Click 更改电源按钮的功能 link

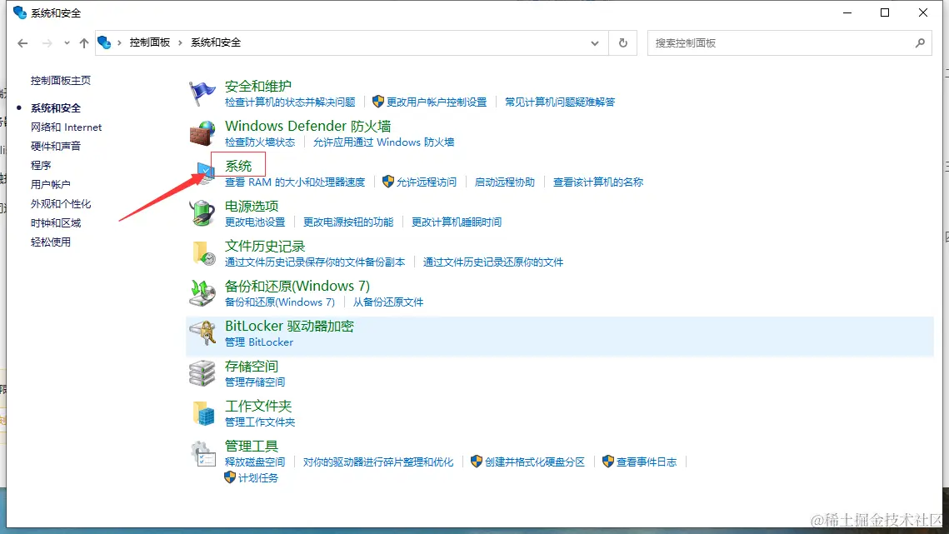click(348, 222)
